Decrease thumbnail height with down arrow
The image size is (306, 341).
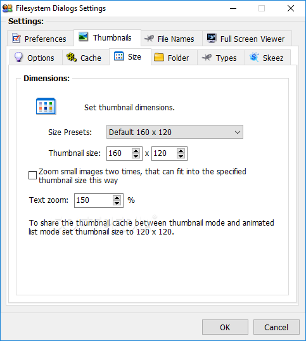pos(181,156)
